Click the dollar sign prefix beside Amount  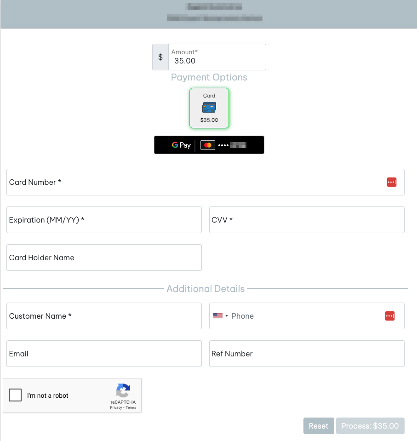coord(160,57)
